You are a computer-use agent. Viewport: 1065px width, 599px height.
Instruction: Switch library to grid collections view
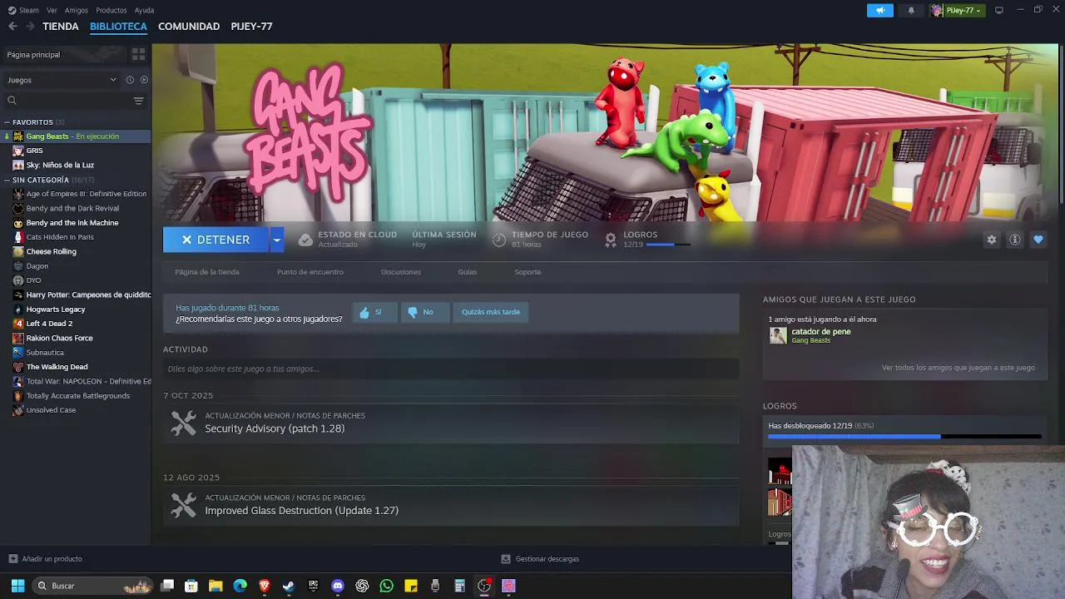139,54
